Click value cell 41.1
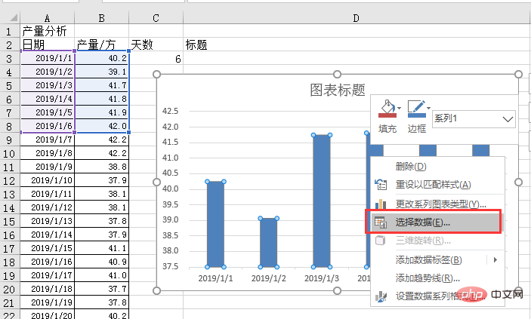 (x=102, y=248)
